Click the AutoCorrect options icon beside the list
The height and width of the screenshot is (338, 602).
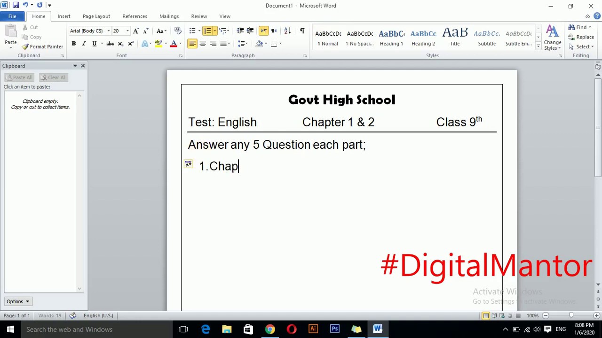coord(188,164)
